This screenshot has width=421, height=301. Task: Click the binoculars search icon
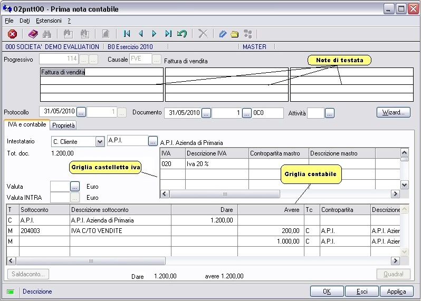pyautogui.click(x=47, y=34)
